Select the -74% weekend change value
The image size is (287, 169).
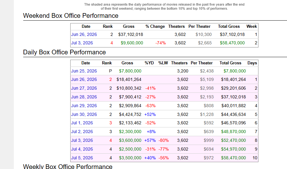pos(161,43)
